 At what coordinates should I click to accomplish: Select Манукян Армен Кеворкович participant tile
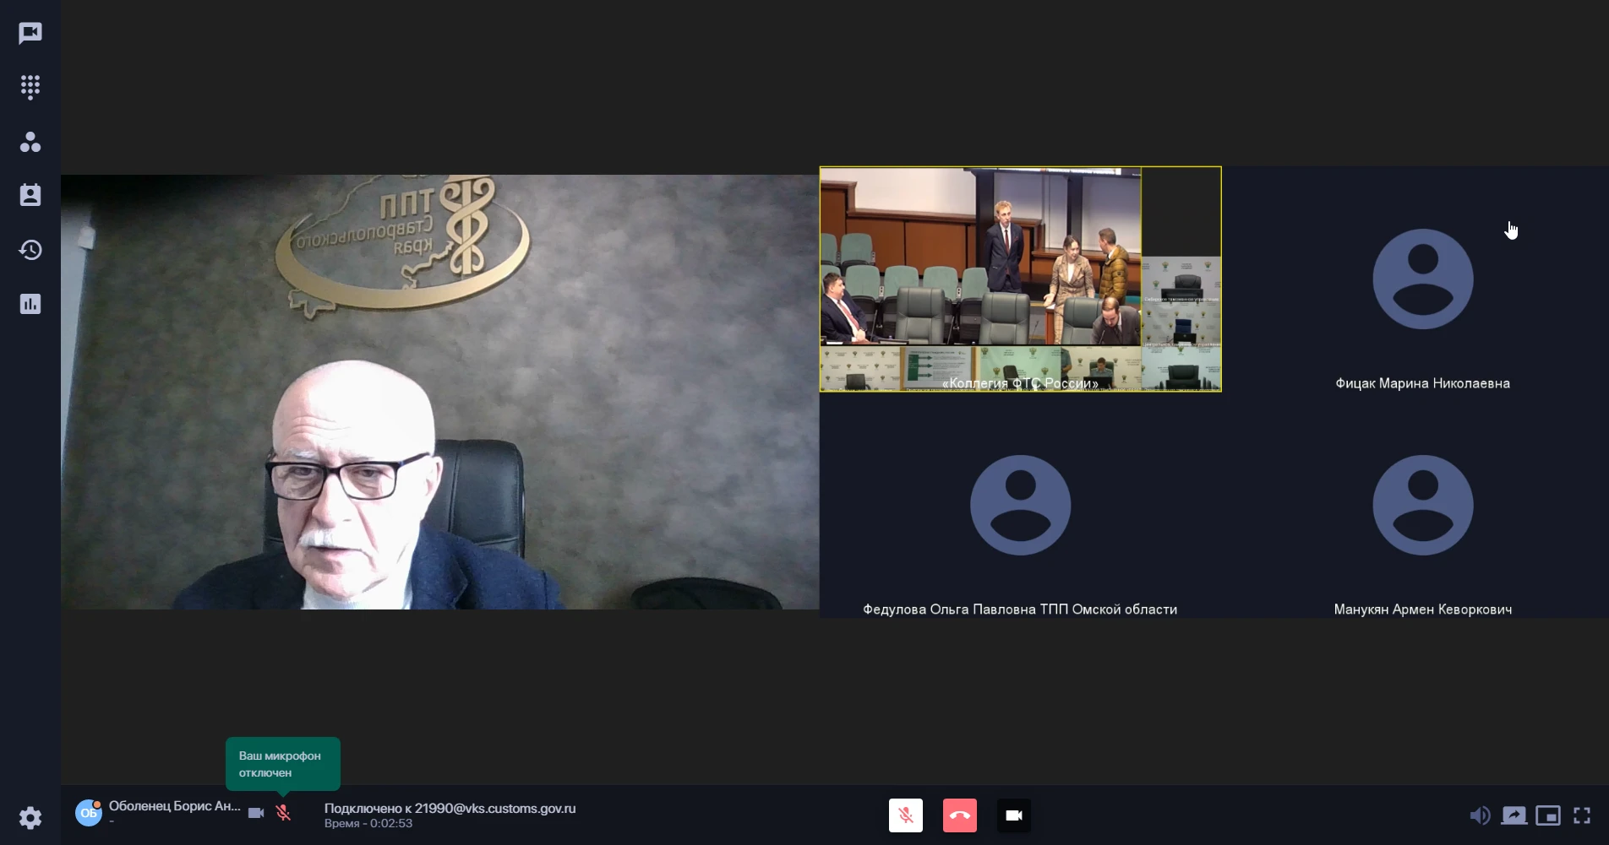coord(1423,506)
